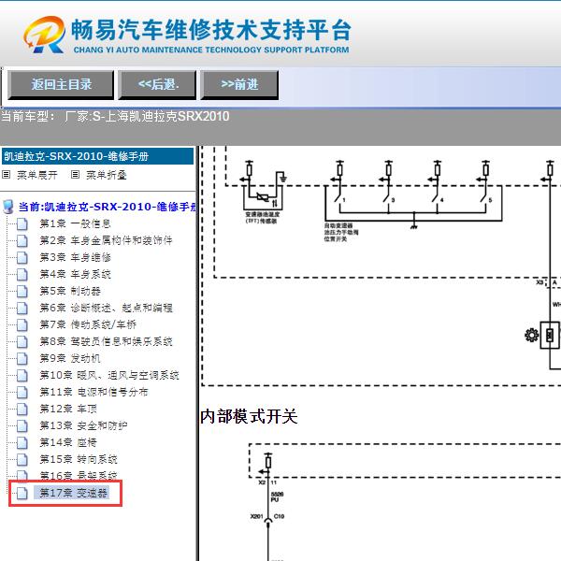Expand all menus with 菜单展开
The height and width of the screenshot is (561, 561).
[37, 175]
